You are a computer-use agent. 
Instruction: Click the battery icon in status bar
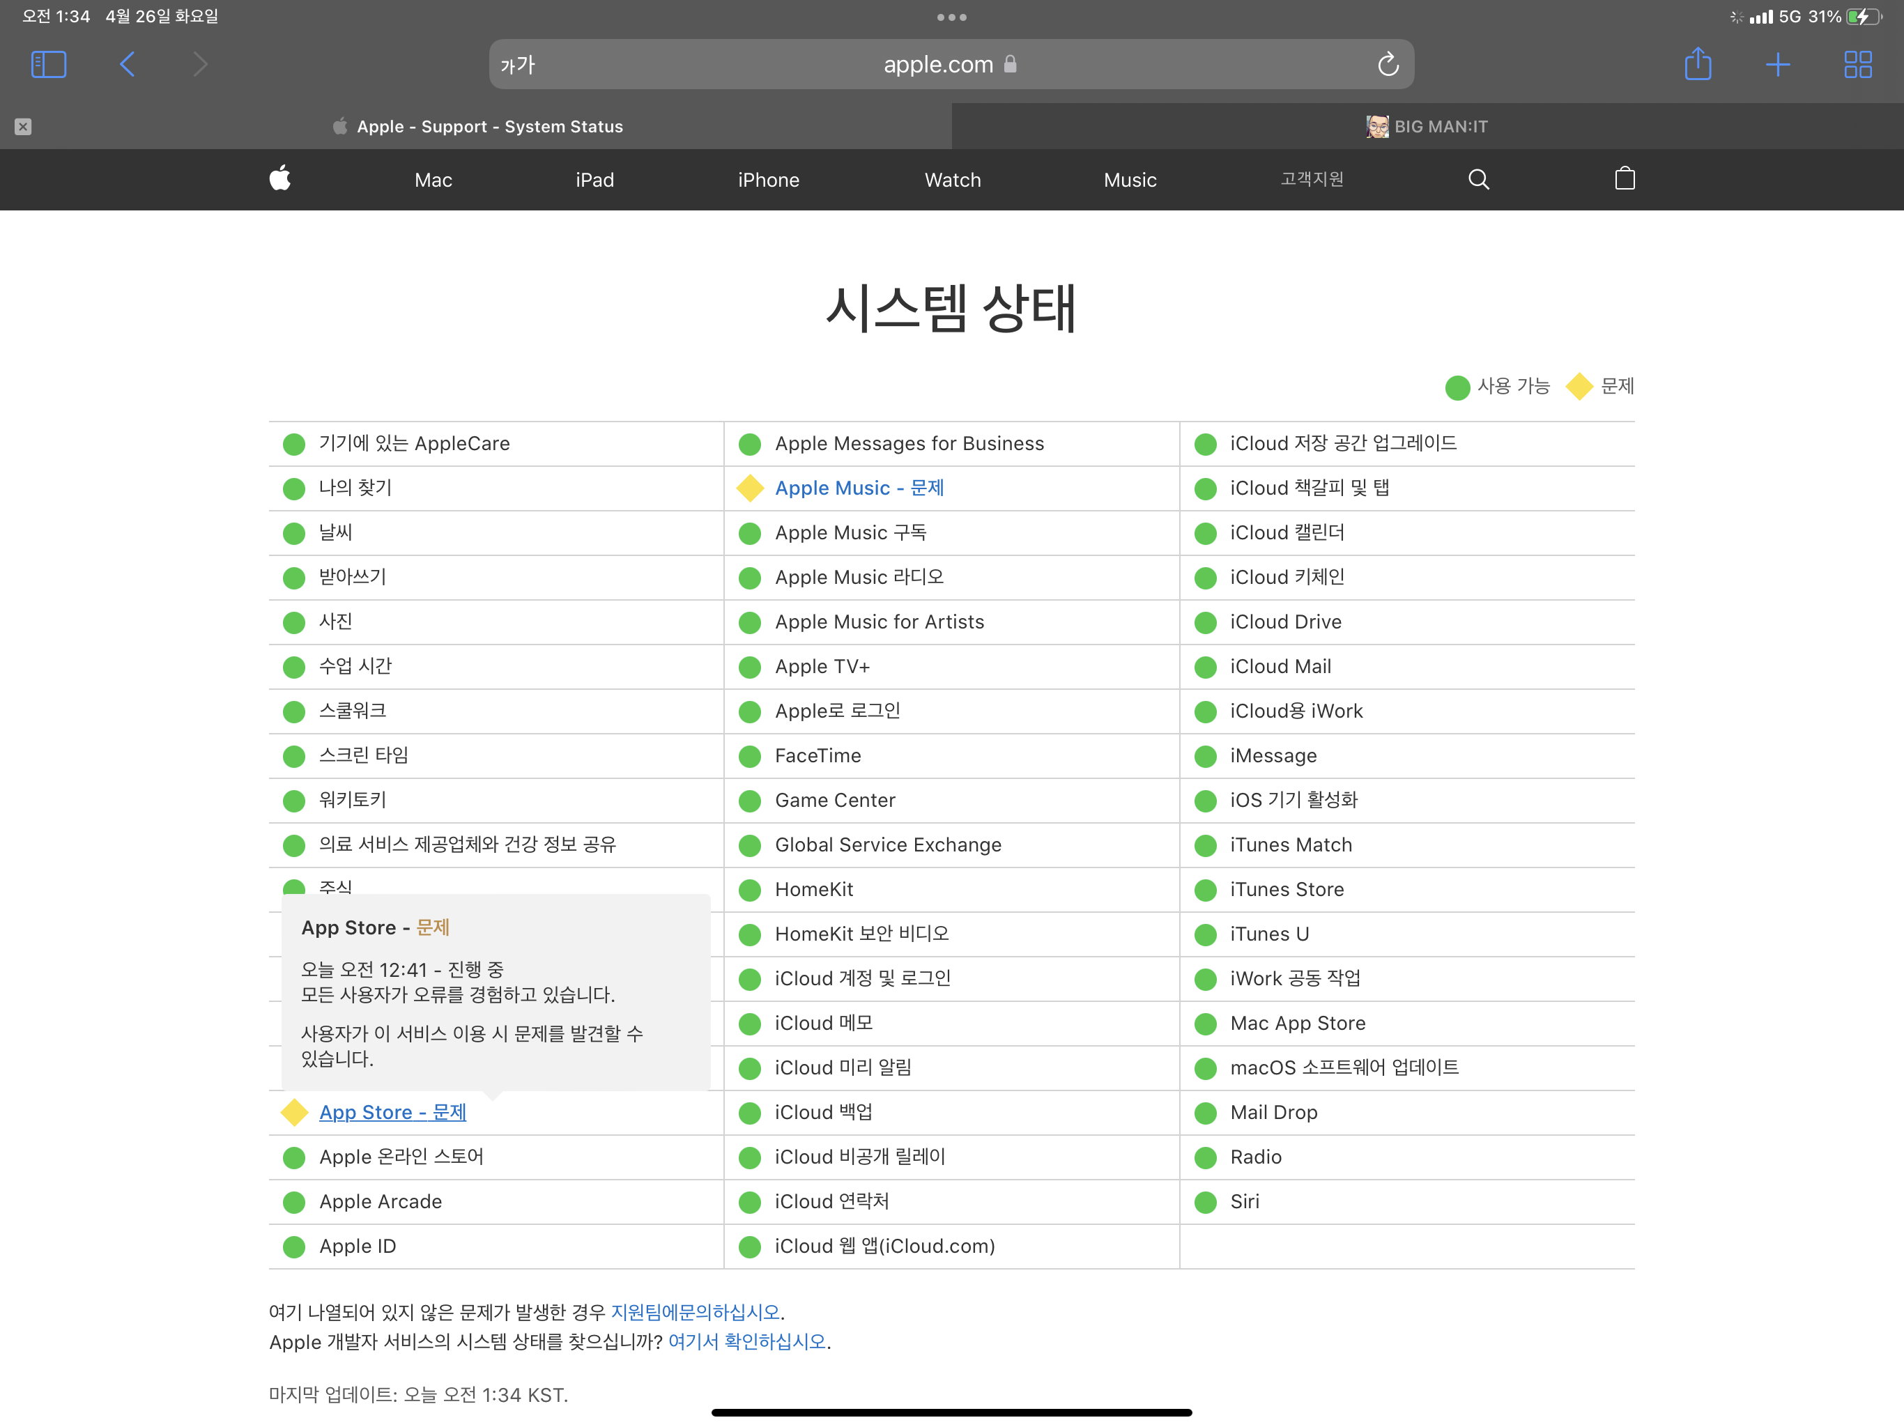[x=1864, y=16]
